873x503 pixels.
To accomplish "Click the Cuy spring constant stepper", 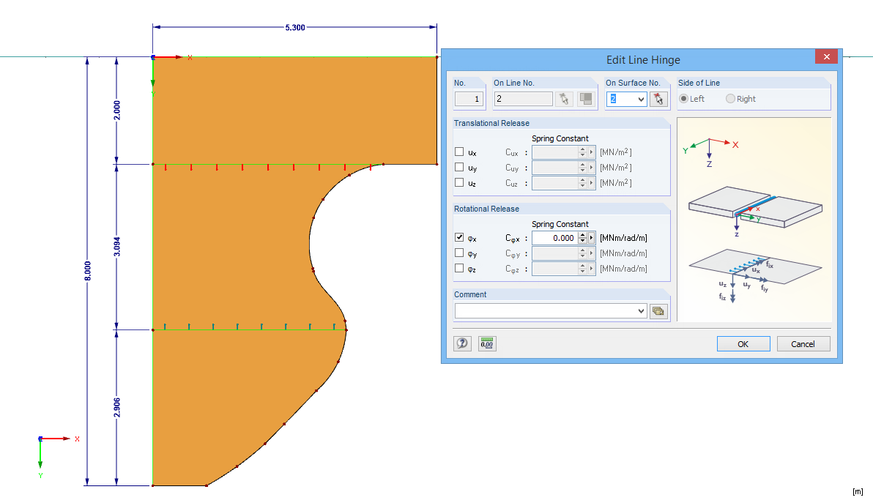I will coord(582,168).
